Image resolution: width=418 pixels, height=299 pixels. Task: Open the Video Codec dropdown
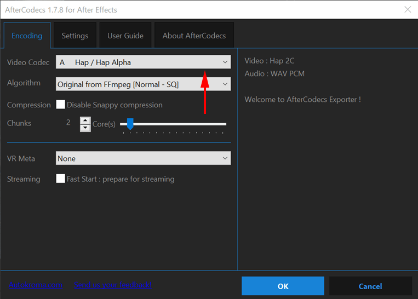pyautogui.click(x=143, y=62)
